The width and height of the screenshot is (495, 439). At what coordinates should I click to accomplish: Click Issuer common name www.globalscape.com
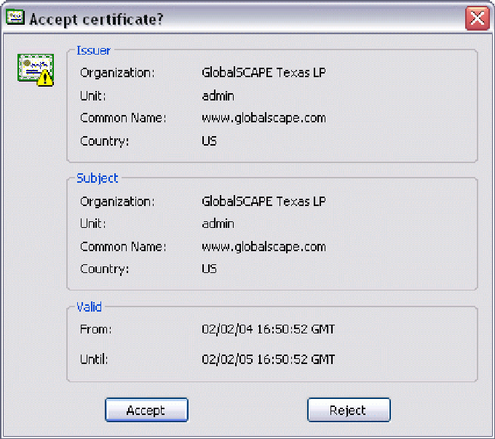pyautogui.click(x=264, y=119)
